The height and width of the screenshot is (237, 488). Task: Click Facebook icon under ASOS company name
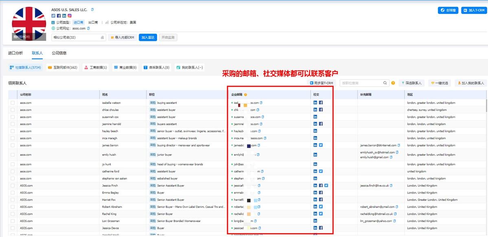point(59,16)
